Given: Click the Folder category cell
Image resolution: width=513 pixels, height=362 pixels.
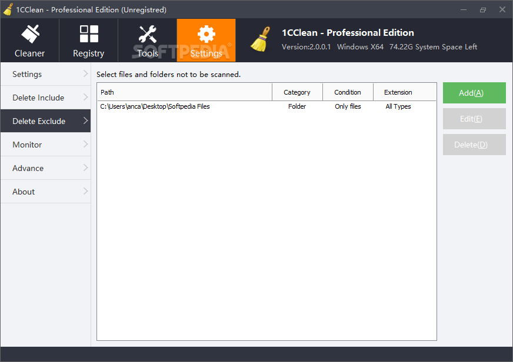Looking at the screenshot, I should [x=297, y=106].
